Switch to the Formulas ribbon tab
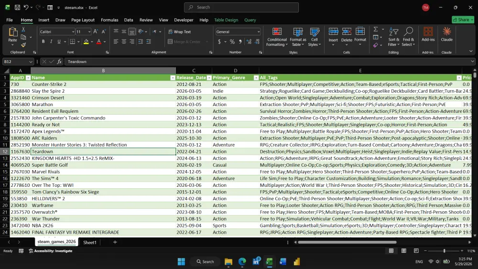 point(109,20)
